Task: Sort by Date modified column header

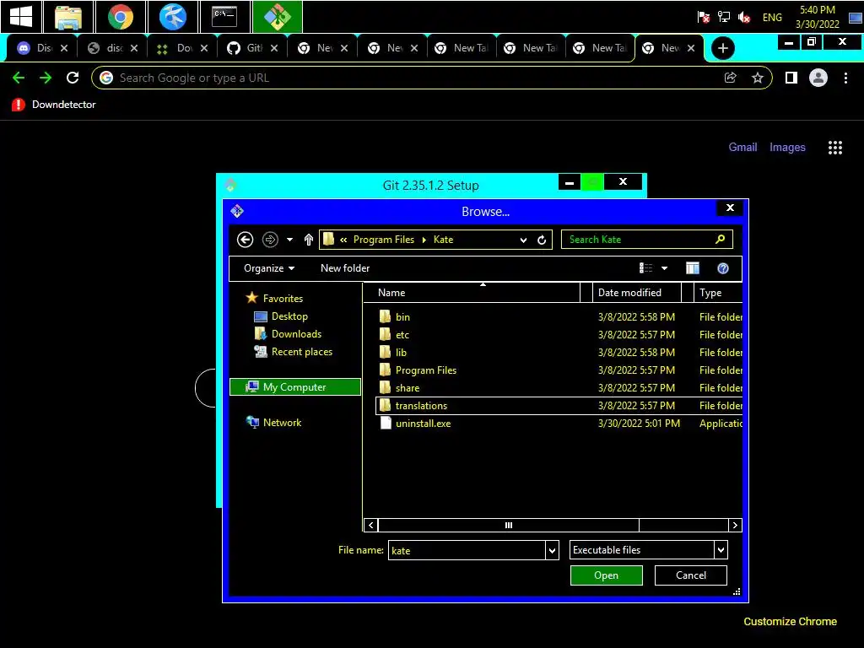Action: tap(636, 293)
